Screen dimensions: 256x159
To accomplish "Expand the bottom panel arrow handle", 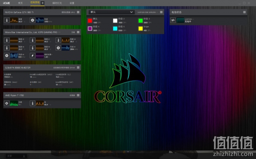I will click(128, 152).
